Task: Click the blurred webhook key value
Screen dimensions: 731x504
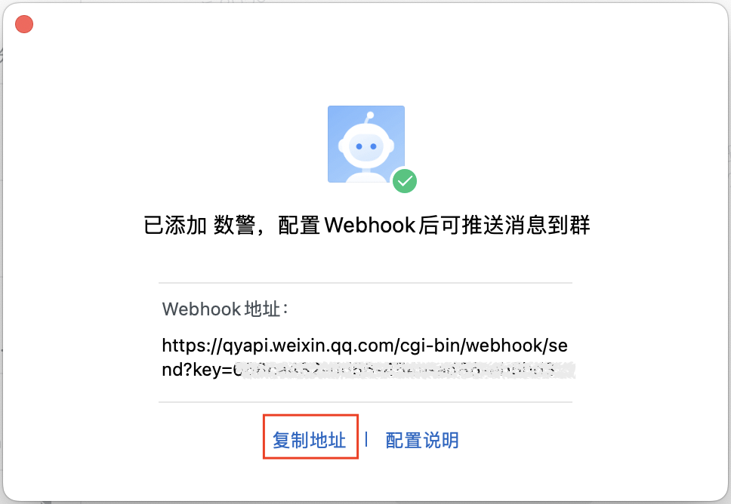Action: [x=405, y=370]
